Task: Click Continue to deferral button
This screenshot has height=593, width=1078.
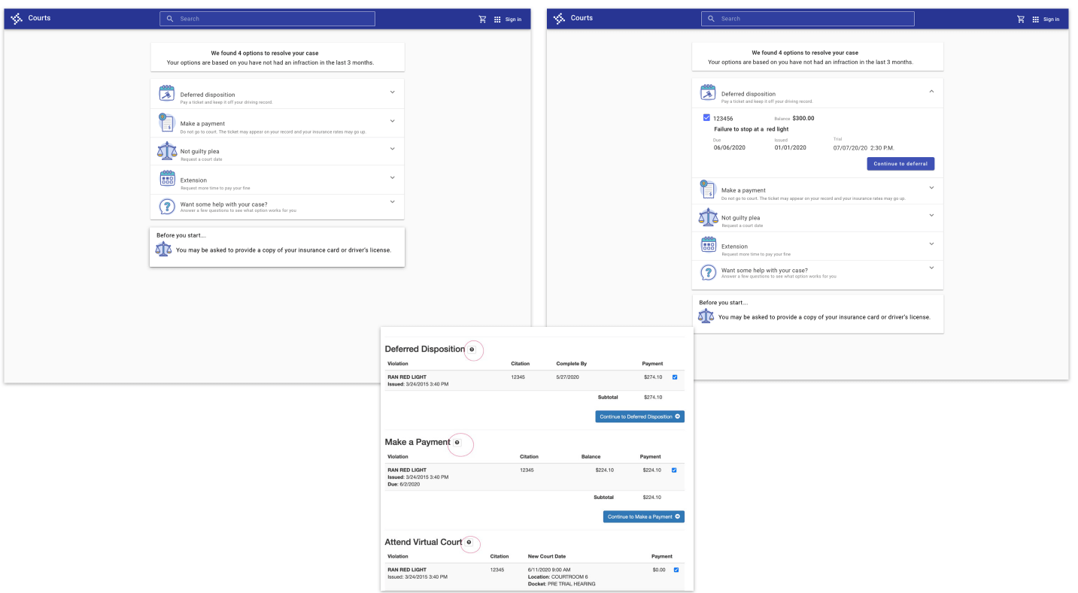Action: pyautogui.click(x=900, y=164)
